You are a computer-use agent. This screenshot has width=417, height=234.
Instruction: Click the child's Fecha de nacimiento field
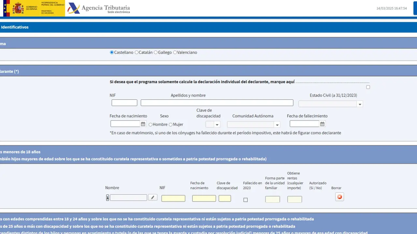204,198
